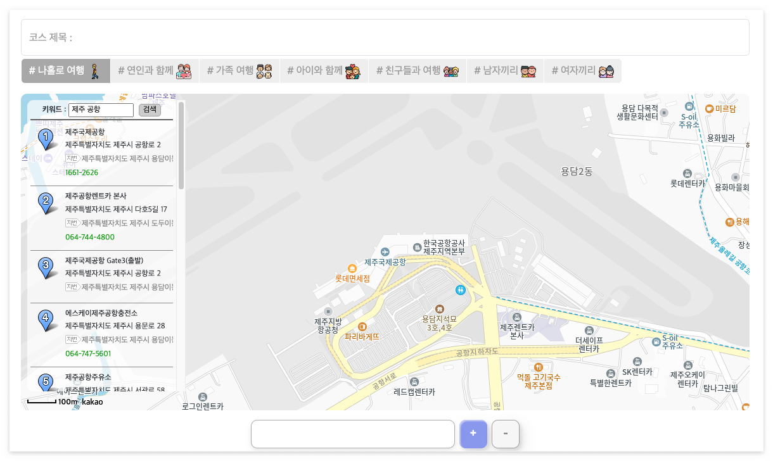Viewport: 773px width, 461px height.
Task: Click the plus (+) button
Action: pyautogui.click(x=473, y=434)
